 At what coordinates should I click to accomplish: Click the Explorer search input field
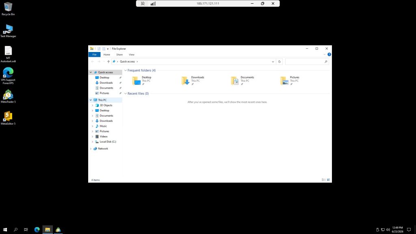coord(305,62)
